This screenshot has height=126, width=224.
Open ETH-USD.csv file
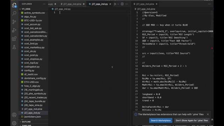pos(31,82)
